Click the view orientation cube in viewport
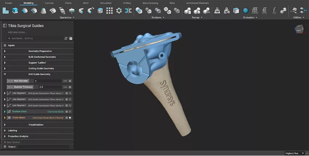This screenshot has height=156, width=309. pyautogui.click(x=299, y=29)
